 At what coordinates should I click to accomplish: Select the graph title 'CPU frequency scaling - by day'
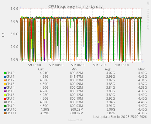point(75,6)
